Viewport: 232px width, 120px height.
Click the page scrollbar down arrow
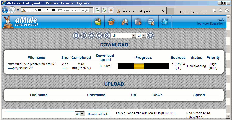229,116
